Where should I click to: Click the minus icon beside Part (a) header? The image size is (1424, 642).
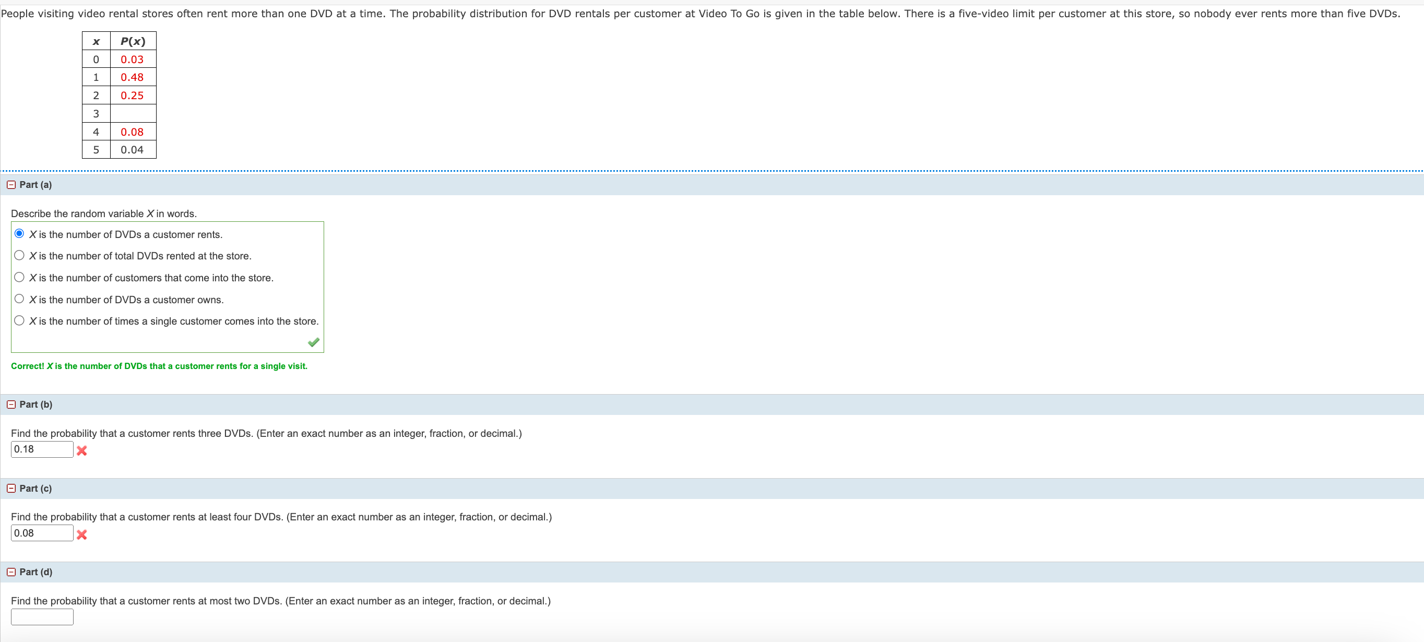10,184
